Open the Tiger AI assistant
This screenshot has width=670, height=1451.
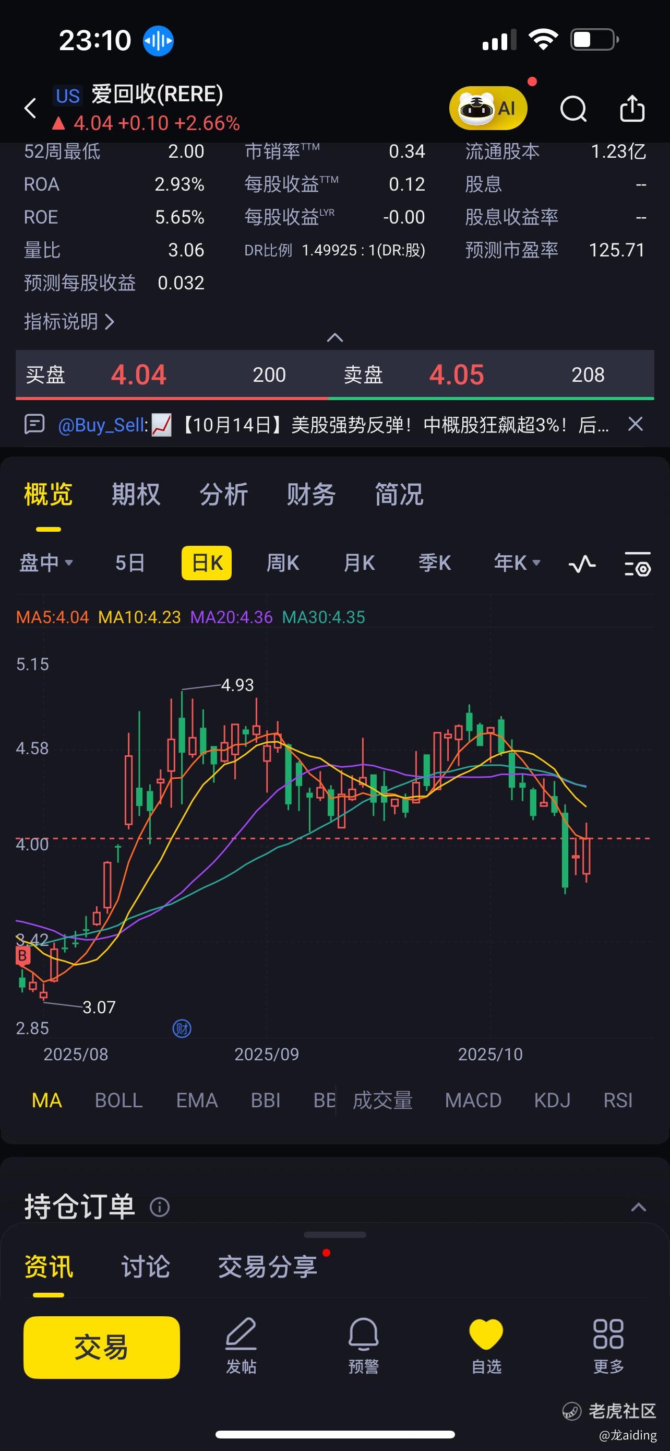click(488, 108)
